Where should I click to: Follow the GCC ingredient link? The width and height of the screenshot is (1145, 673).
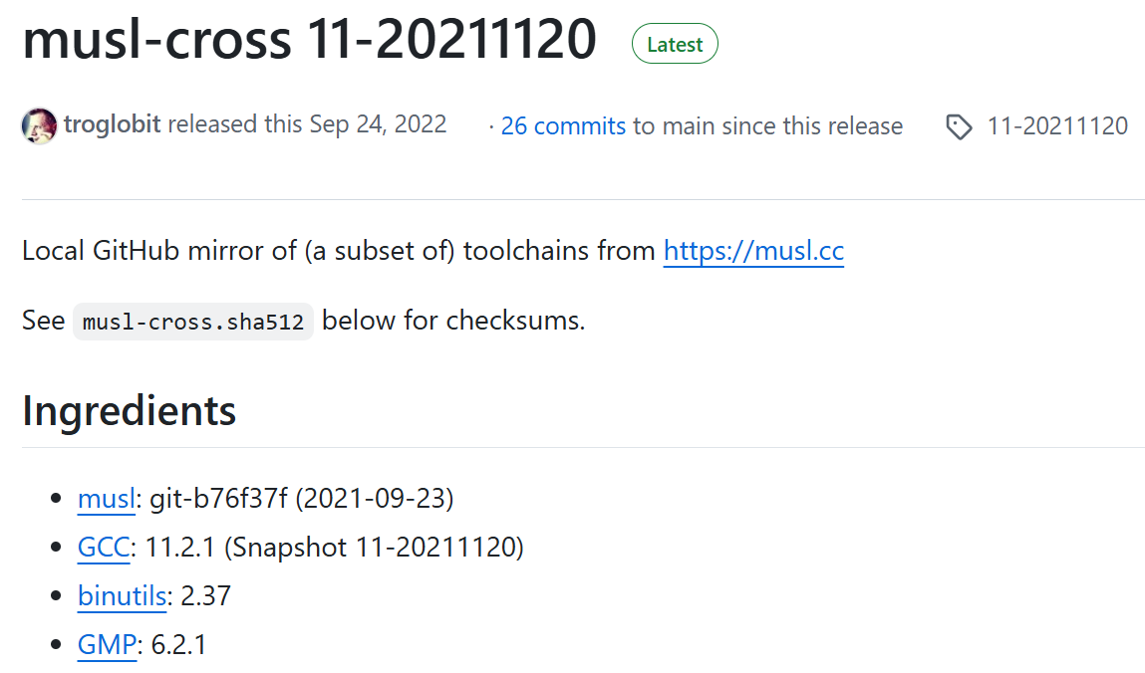click(103, 548)
